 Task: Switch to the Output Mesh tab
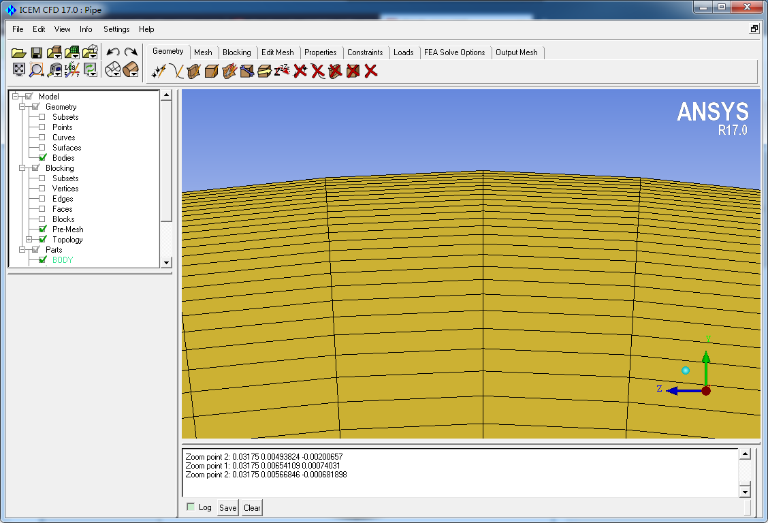(517, 52)
